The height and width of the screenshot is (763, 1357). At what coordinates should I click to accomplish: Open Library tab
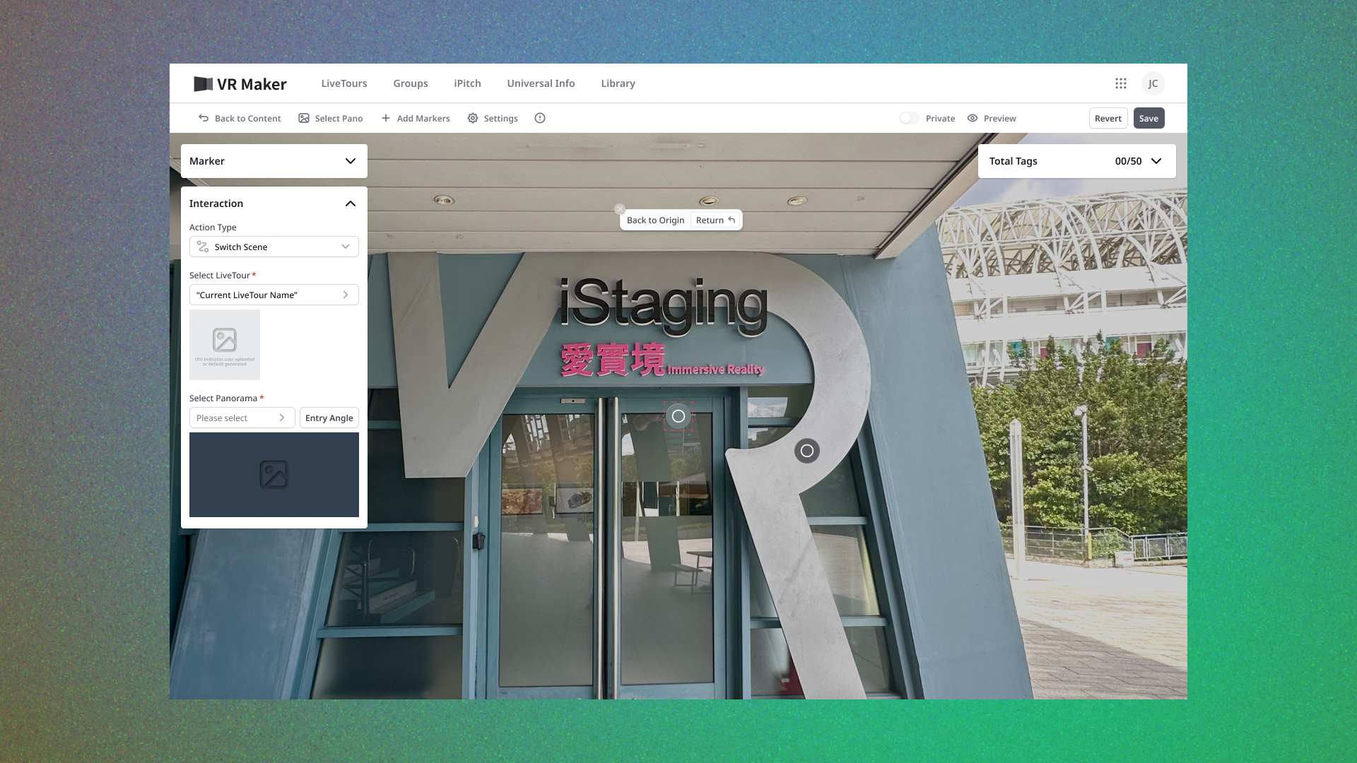(618, 83)
